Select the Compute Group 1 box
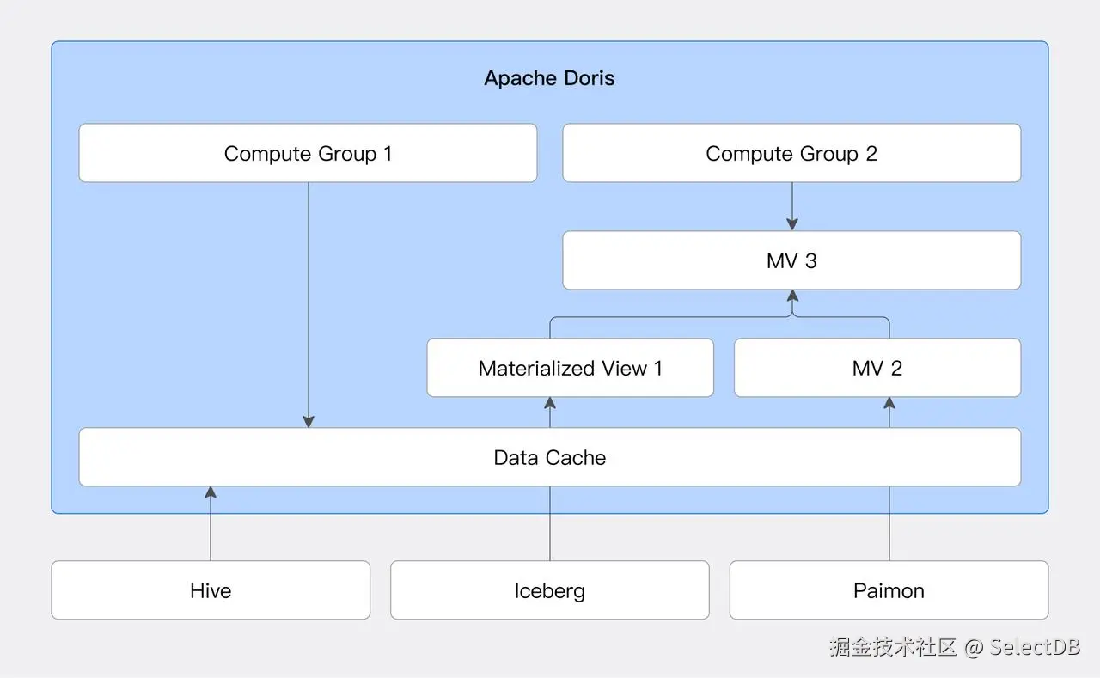The image size is (1100, 678). [308, 154]
